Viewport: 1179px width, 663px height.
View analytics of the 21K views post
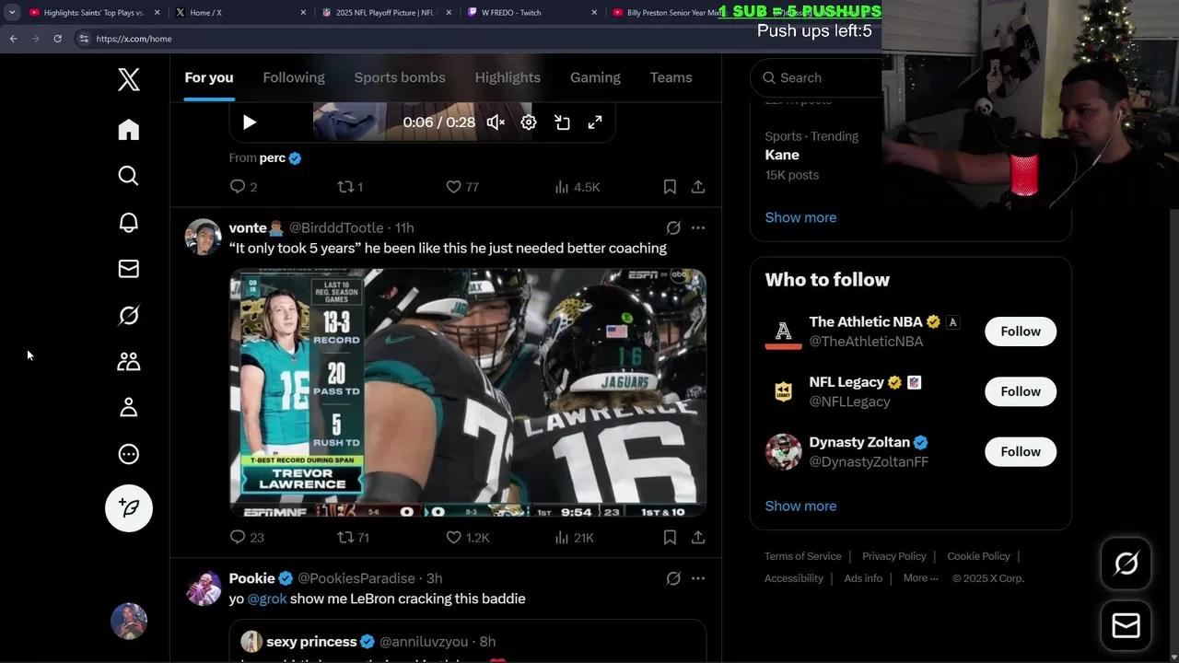[x=575, y=538]
